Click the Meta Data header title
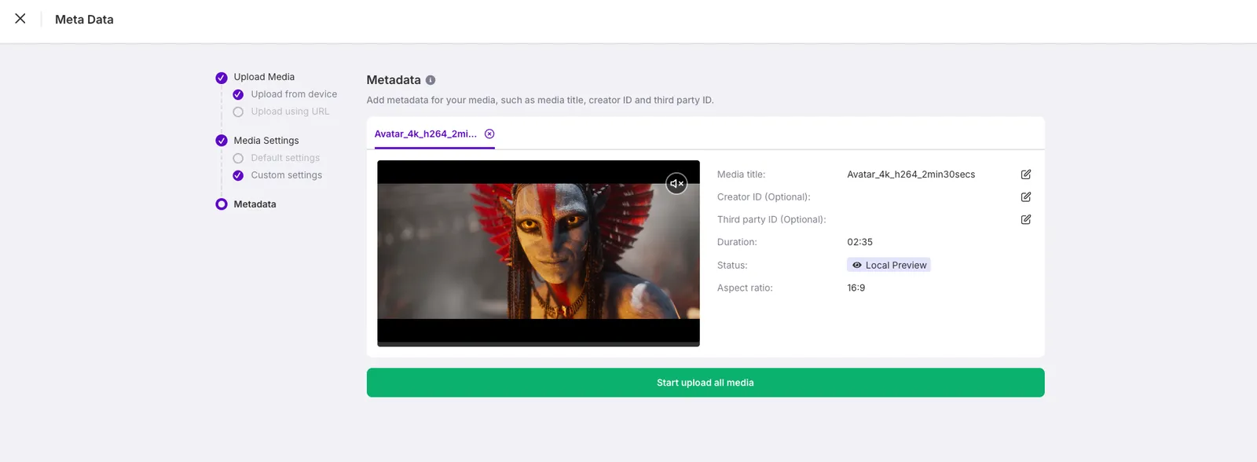1257x462 pixels. coord(84,20)
